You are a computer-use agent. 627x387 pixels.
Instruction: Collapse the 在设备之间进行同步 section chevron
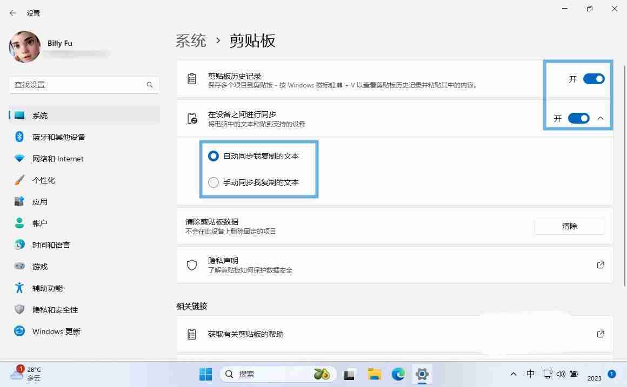(x=601, y=118)
